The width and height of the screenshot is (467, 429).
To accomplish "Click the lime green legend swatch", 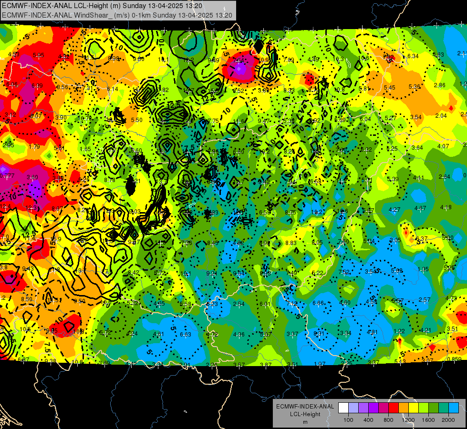I will [x=424, y=408].
